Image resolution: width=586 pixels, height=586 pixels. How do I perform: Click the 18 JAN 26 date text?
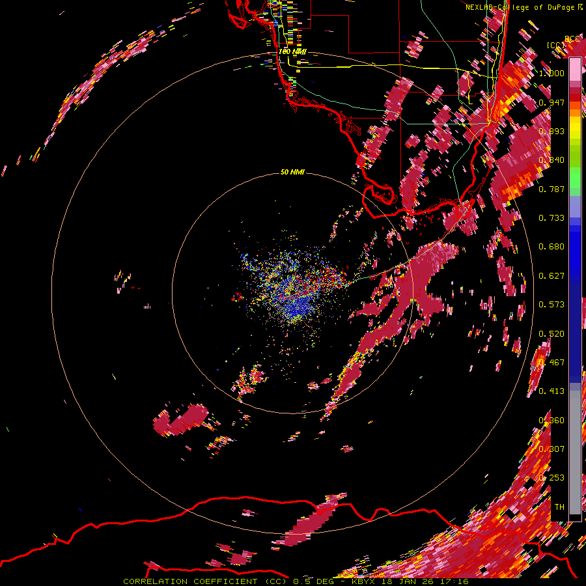coord(409,581)
